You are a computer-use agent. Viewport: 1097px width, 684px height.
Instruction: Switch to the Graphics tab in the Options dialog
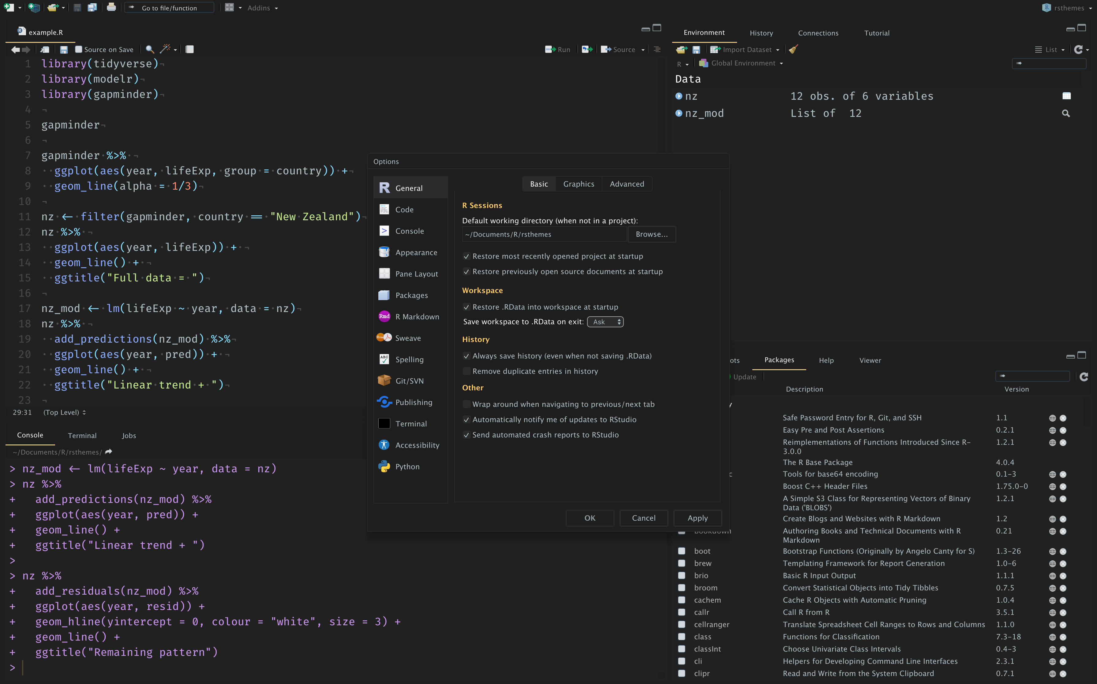pos(578,184)
